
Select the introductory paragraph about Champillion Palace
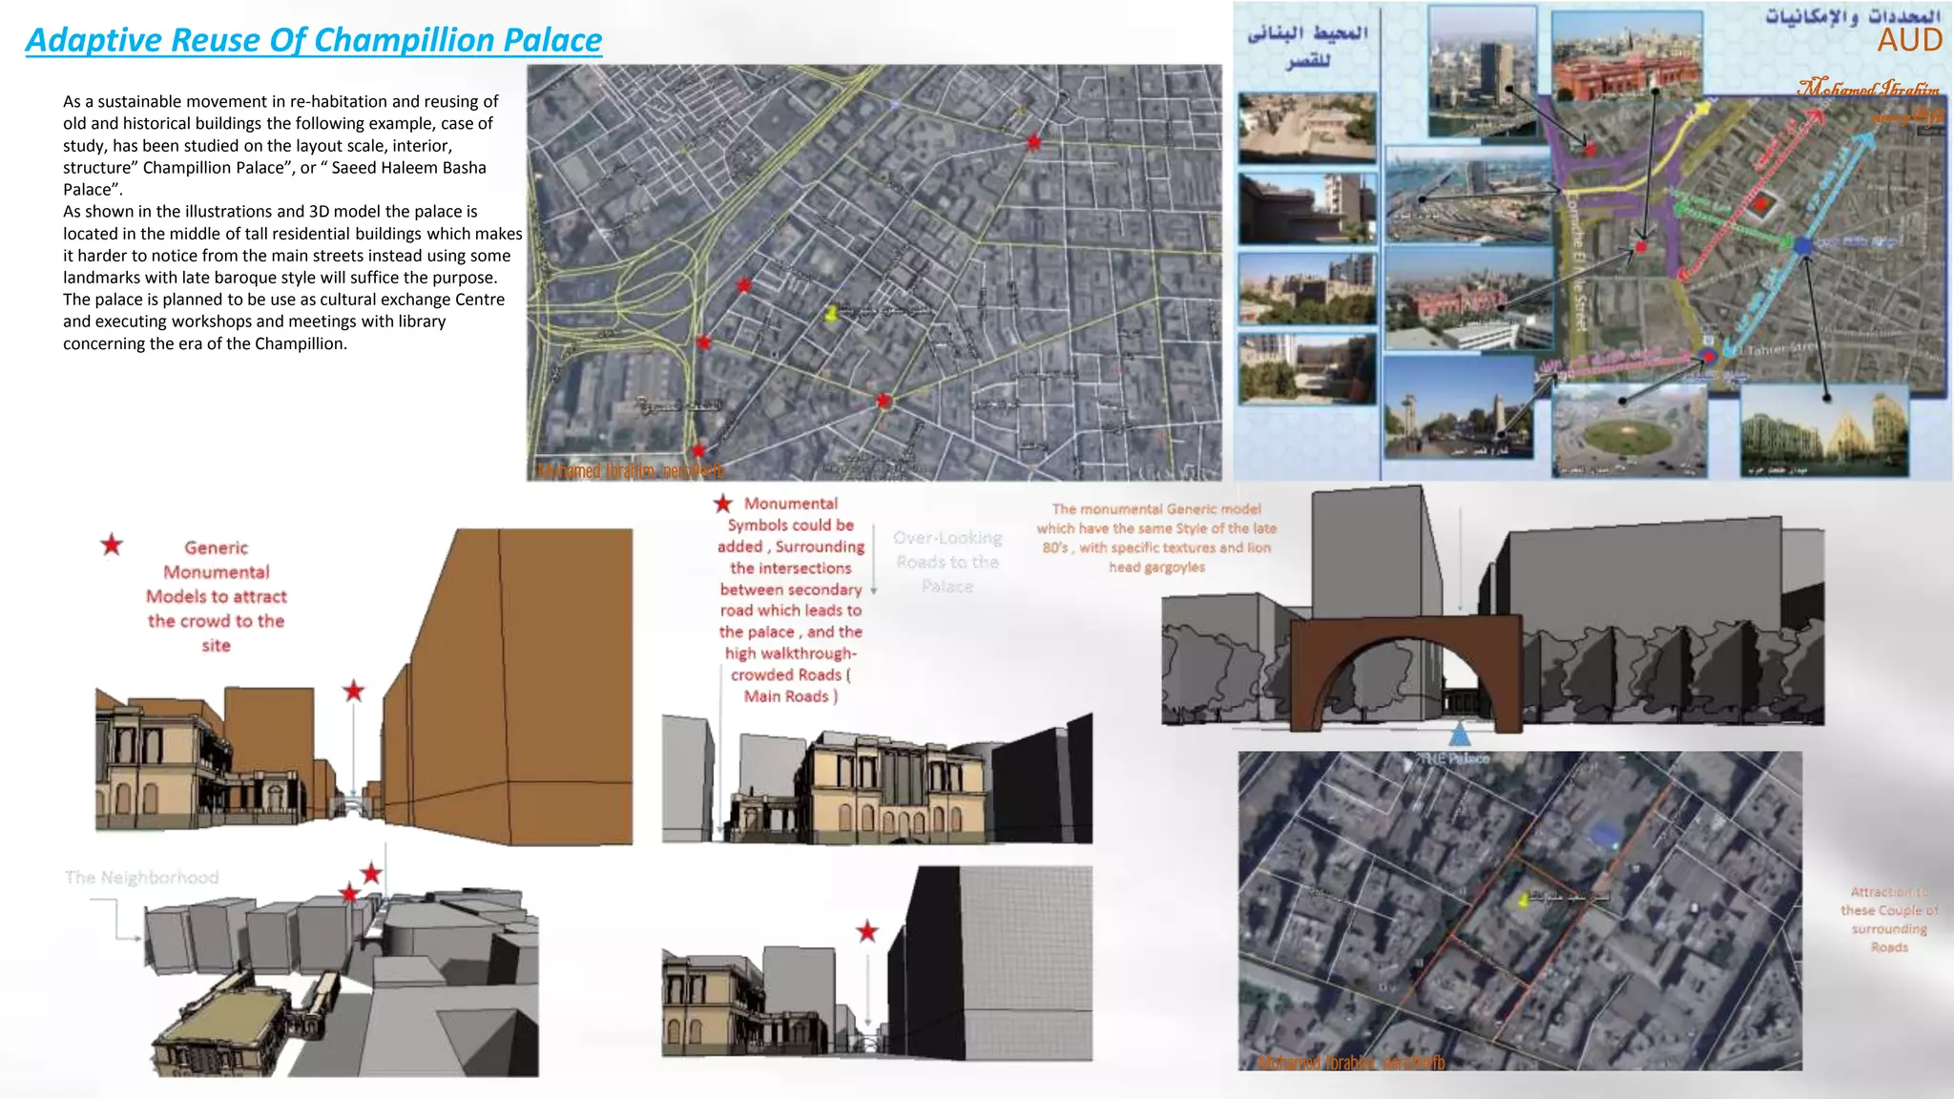(292, 222)
